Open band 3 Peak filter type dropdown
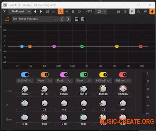The height and width of the screenshot is (131, 156). point(64,80)
